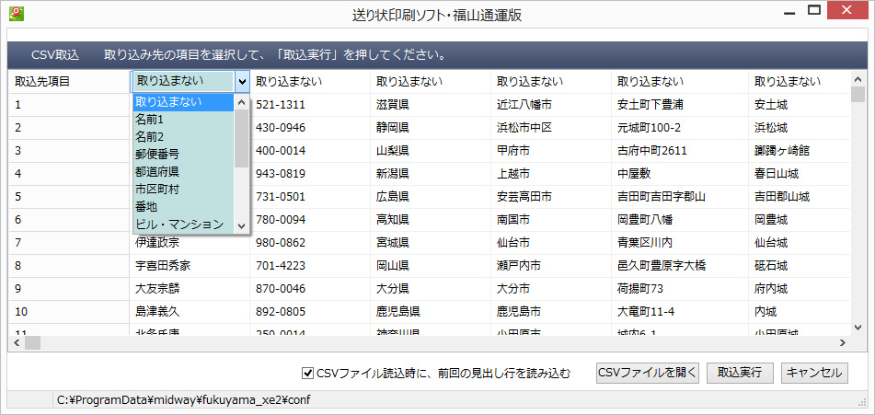Open 取り込まない header above 安土城 column
Viewport: 875px width, 415px height.
click(800, 82)
